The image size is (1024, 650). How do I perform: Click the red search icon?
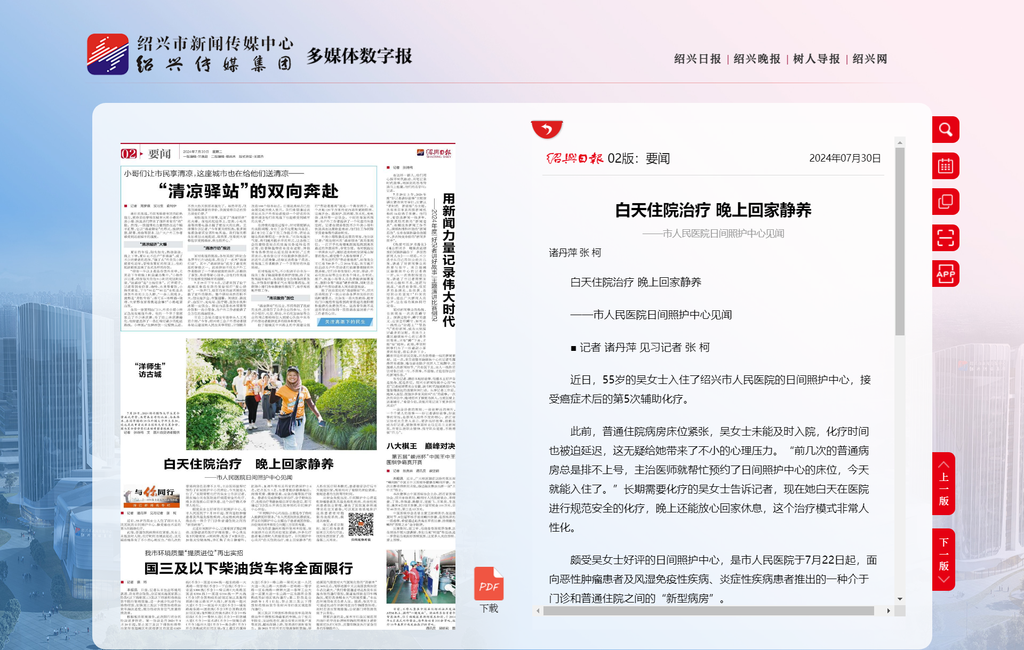pyautogui.click(x=946, y=130)
